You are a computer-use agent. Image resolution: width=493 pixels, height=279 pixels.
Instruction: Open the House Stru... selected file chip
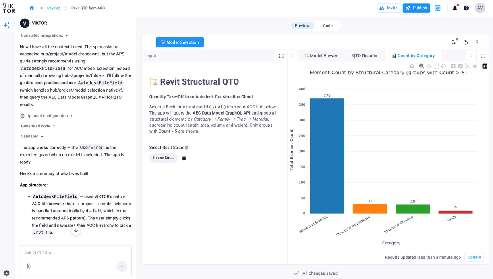point(164,158)
